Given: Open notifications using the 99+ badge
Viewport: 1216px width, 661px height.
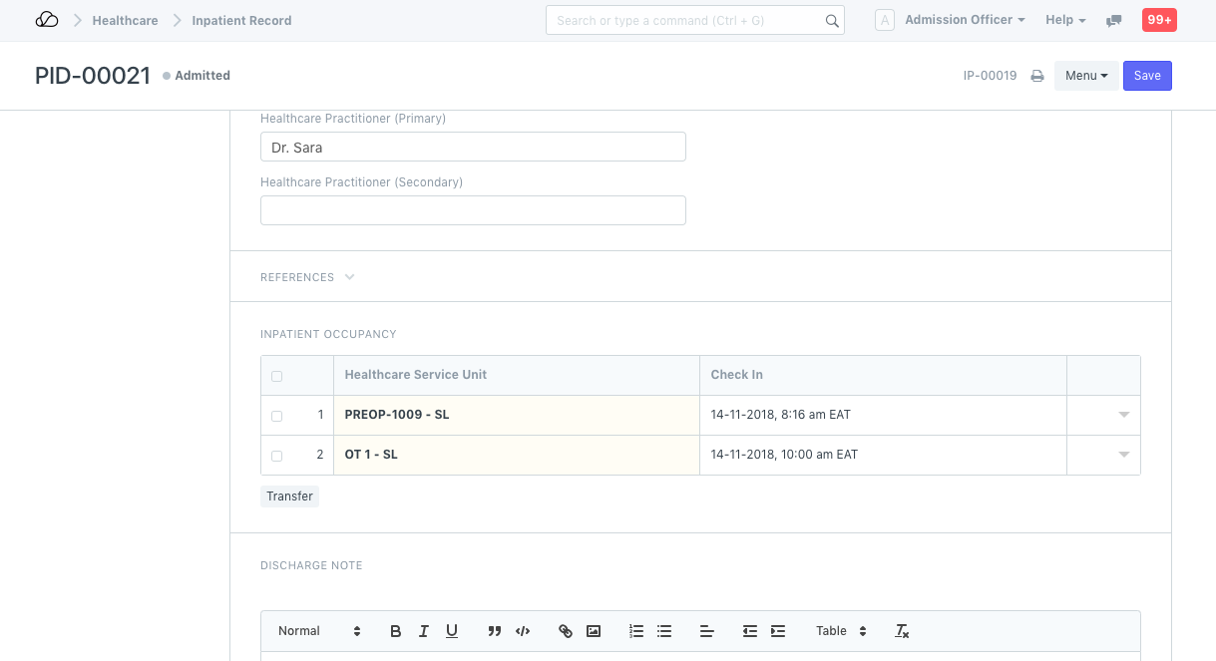Looking at the screenshot, I should [1158, 19].
